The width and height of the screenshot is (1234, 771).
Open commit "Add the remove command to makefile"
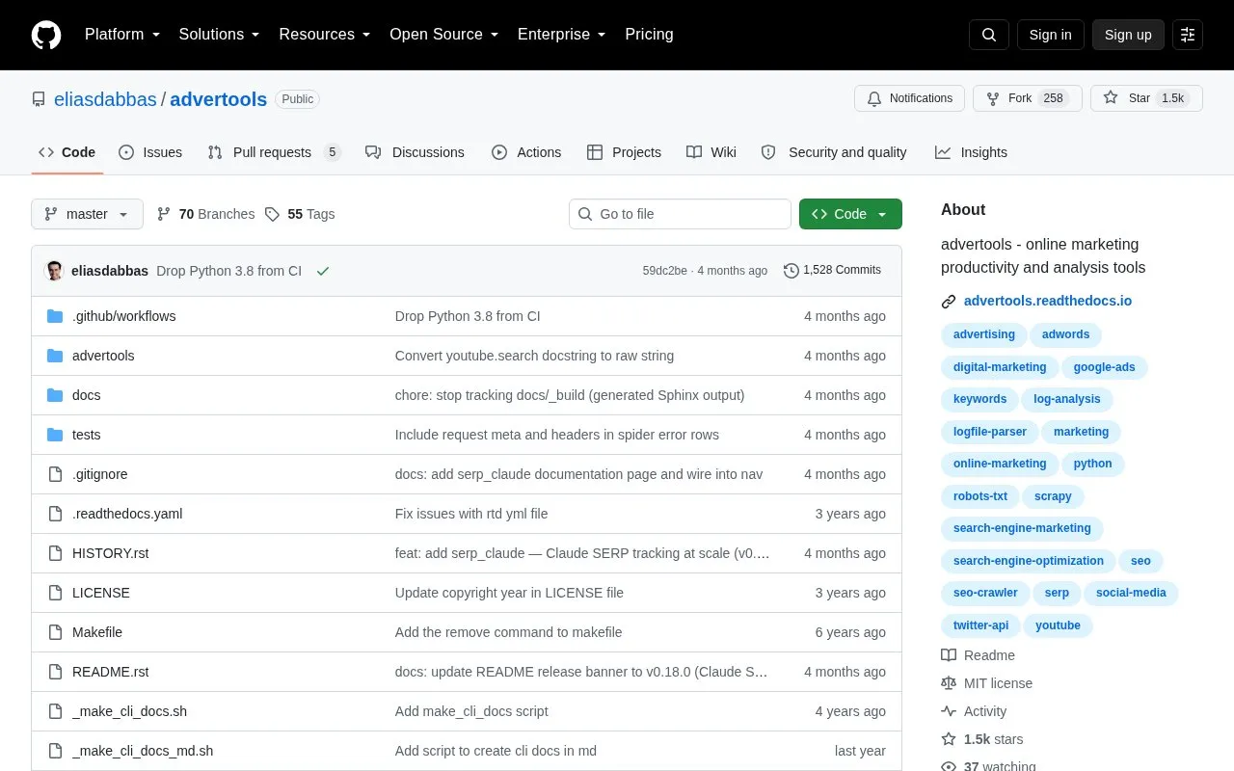point(508,632)
